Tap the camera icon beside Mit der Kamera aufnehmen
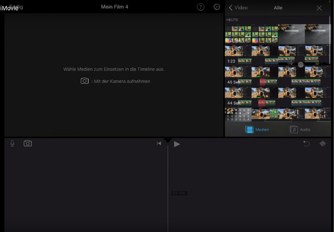This screenshot has height=232, width=334. click(x=84, y=81)
